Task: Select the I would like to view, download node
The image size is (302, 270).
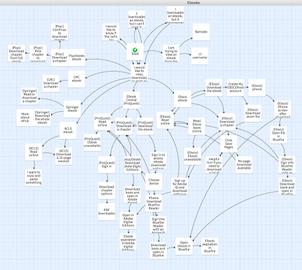Action: coord(139,73)
